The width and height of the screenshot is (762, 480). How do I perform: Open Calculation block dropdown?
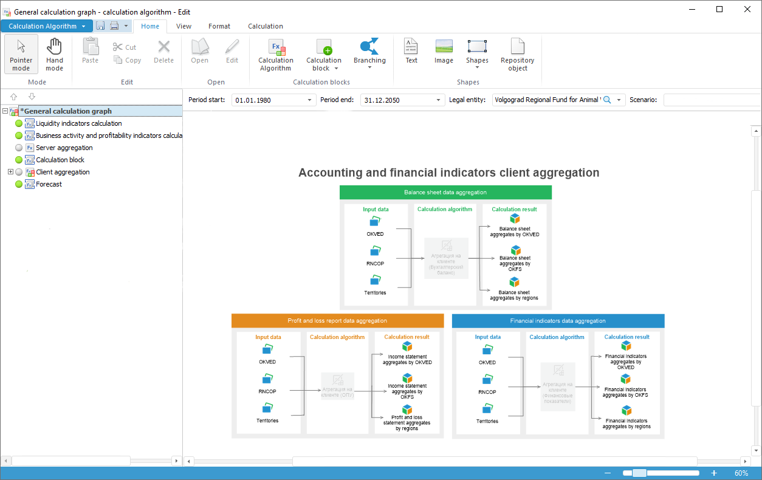coord(336,69)
